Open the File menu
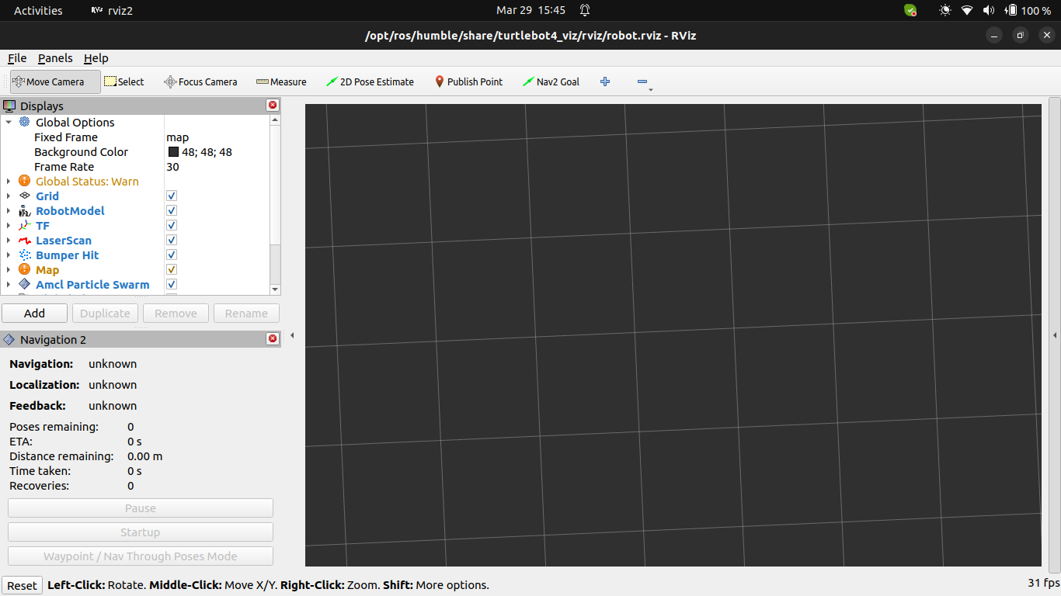The height and width of the screenshot is (596, 1061). pos(16,58)
